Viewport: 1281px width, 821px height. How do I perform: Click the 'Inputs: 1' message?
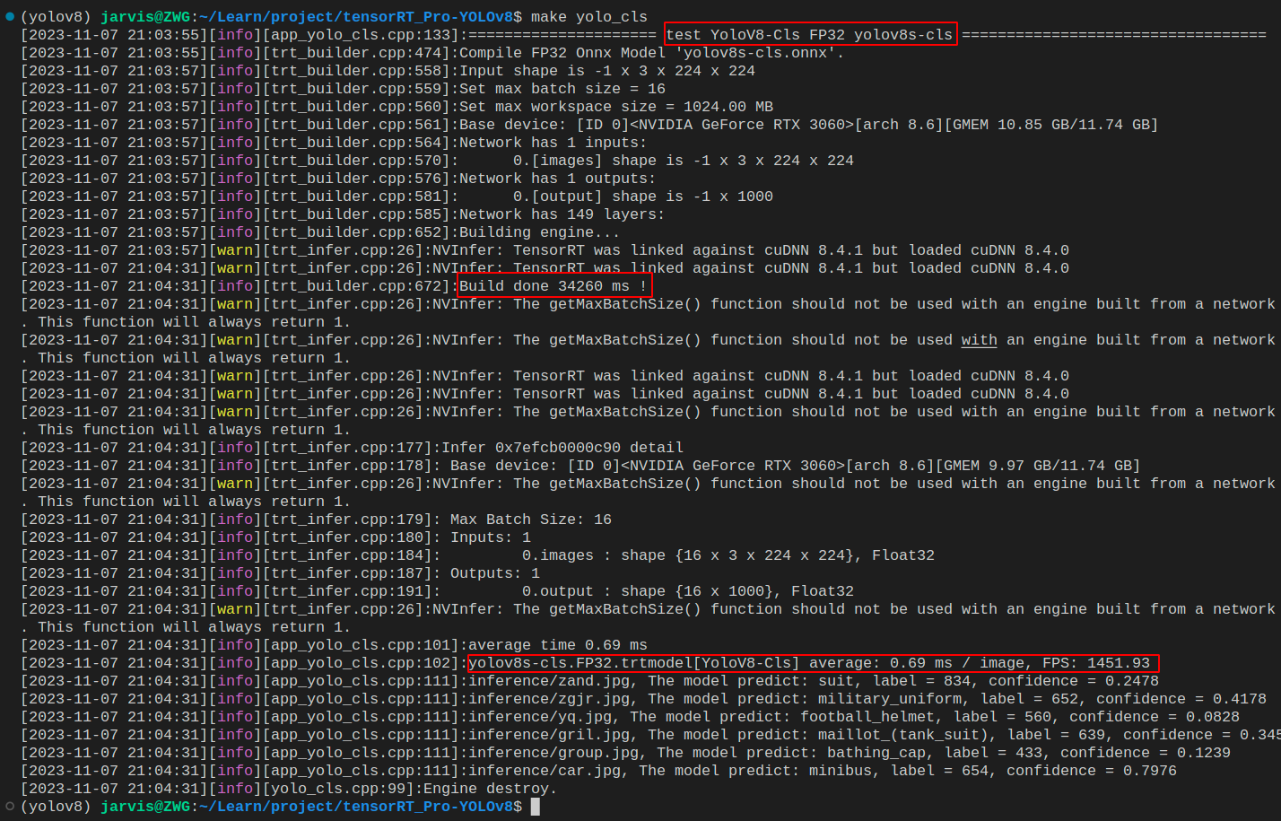[491, 537]
